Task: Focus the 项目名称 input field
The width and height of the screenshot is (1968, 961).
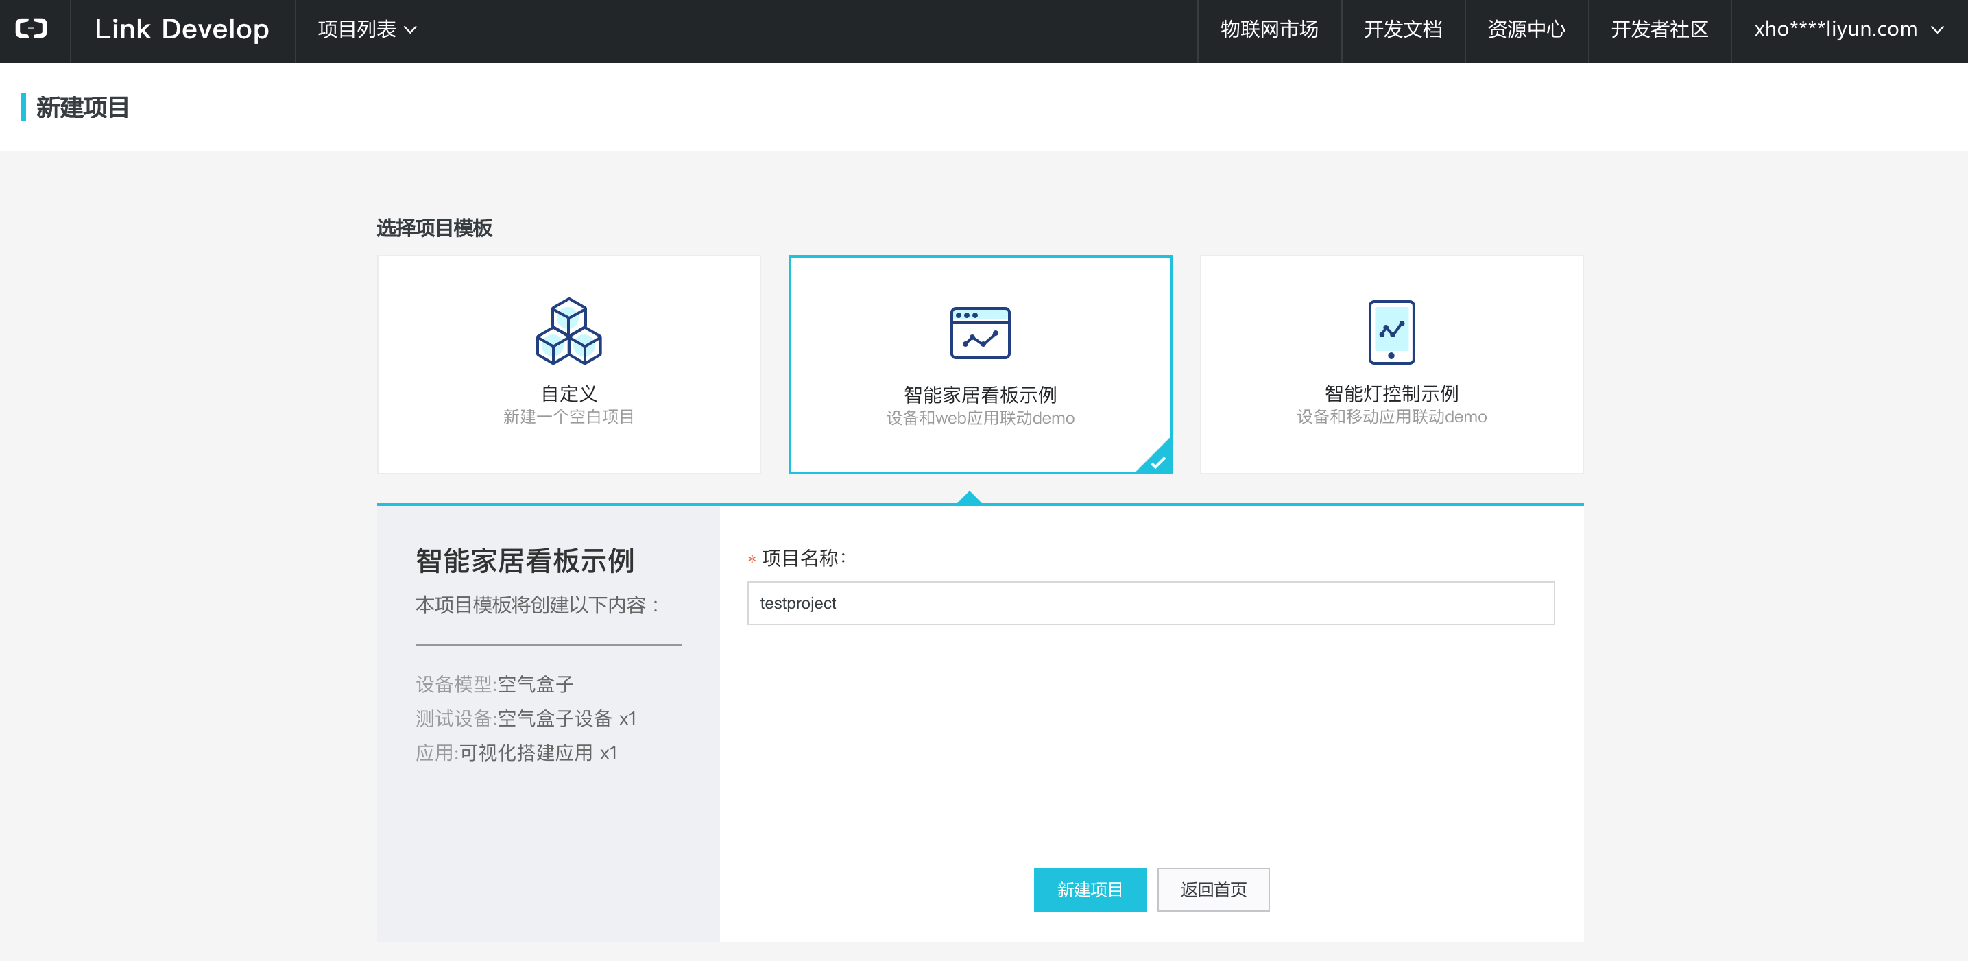Action: click(x=1150, y=603)
